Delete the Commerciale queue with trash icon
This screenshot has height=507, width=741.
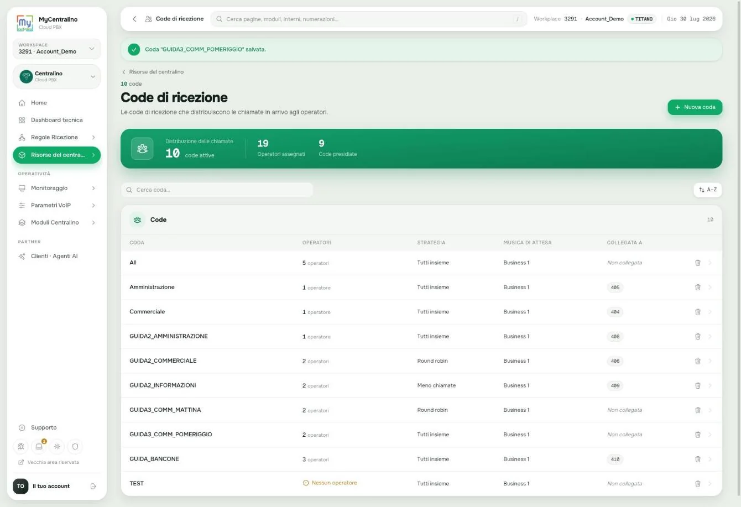pos(697,312)
